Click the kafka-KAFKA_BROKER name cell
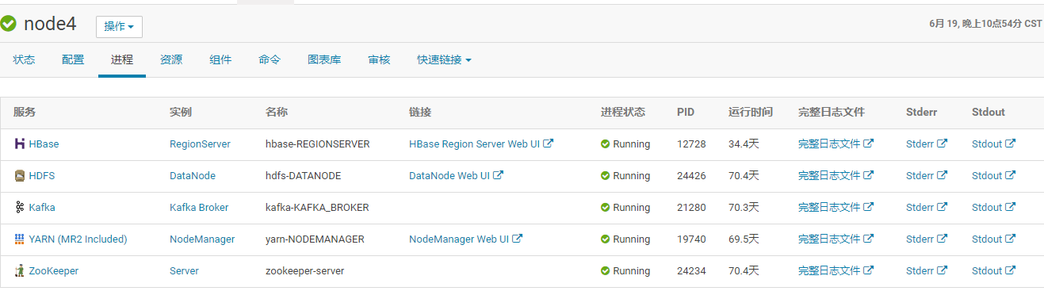Viewport: 1044px width, 291px height. [x=317, y=208]
